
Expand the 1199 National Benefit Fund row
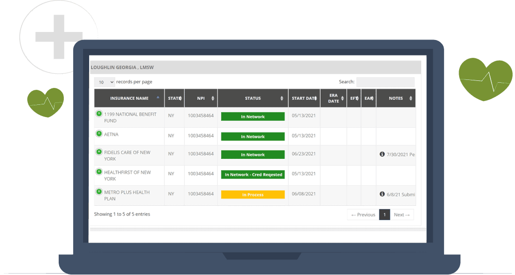[x=99, y=114]
